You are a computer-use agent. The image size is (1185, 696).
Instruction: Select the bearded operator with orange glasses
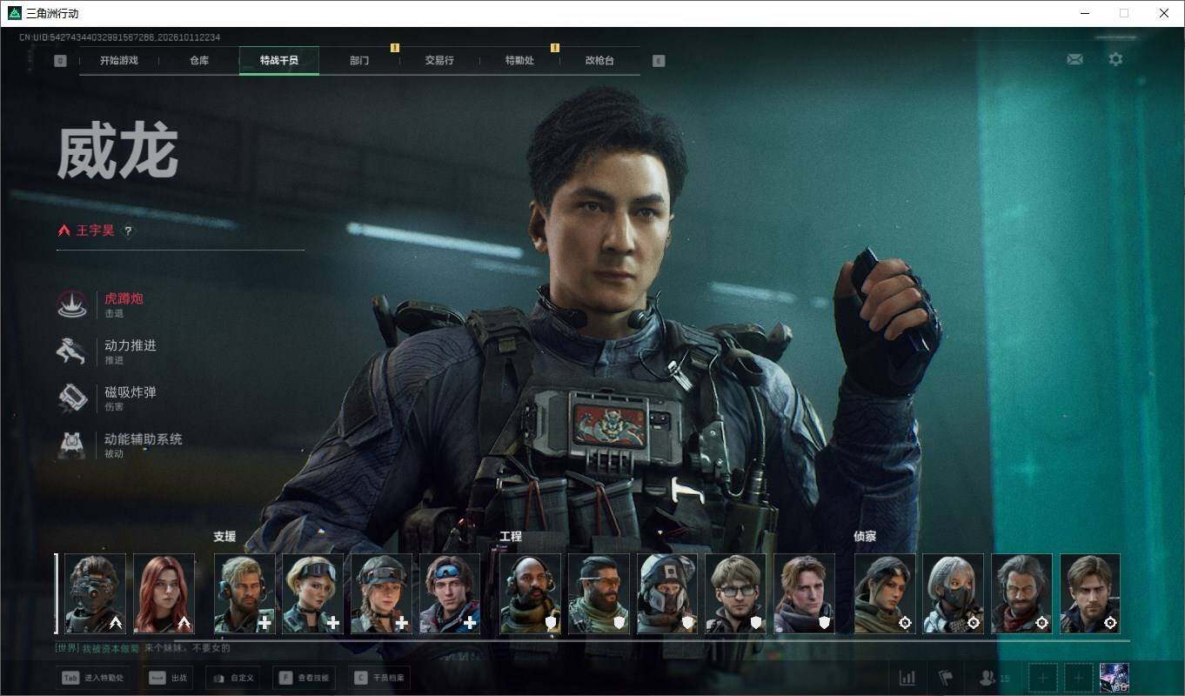tap(599, 593)
